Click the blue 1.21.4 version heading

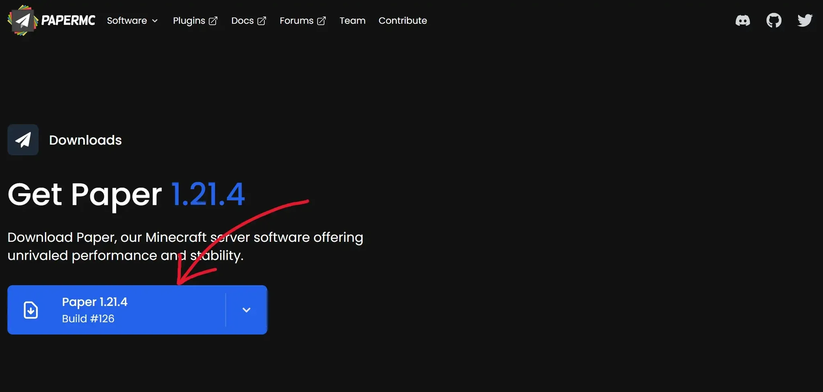pos(208,195)
